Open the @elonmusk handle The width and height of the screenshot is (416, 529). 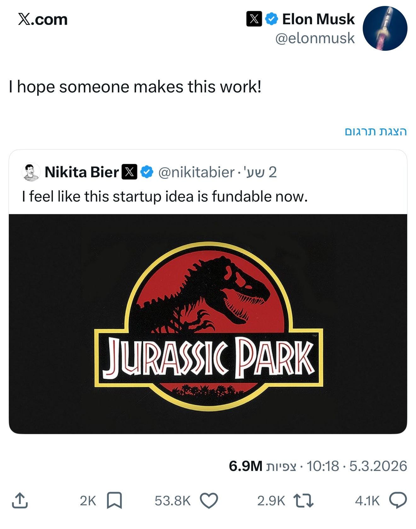[315, 38]
